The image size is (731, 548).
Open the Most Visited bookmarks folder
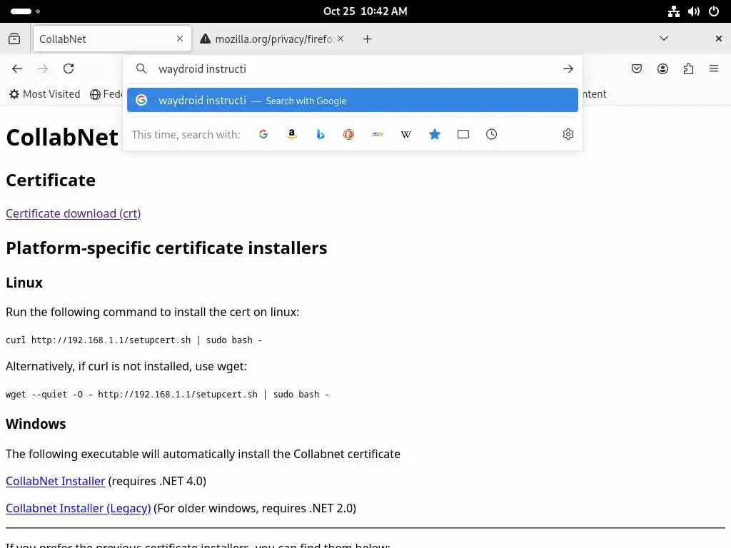[45, 94]
